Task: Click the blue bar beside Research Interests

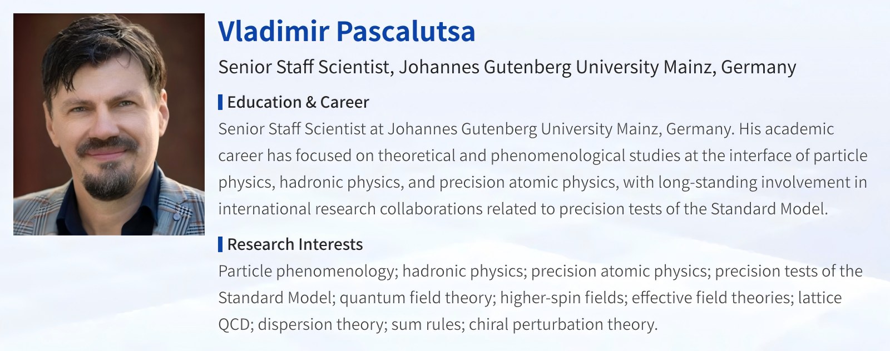Action: 221,244
